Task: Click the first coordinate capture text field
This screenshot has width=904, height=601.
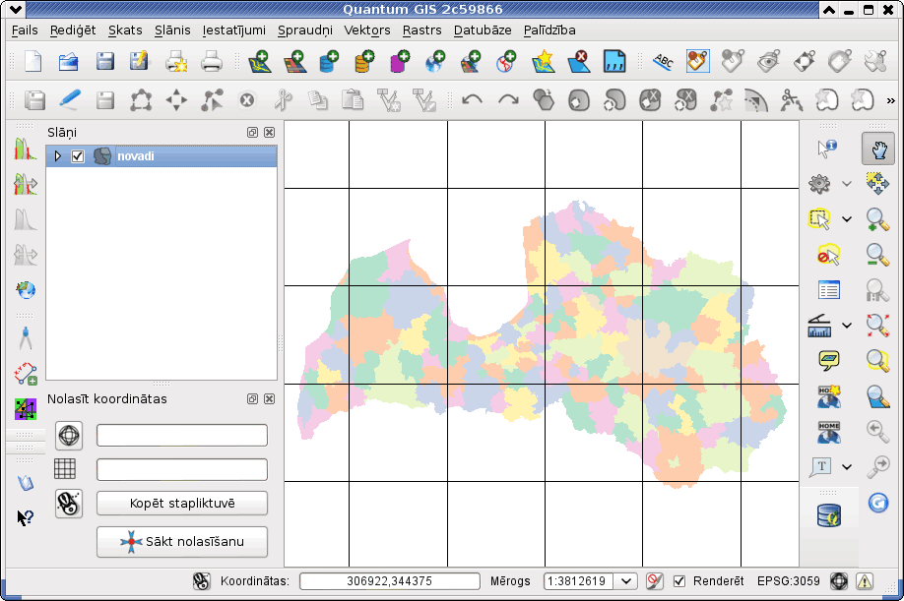Action: pos(182,435)
